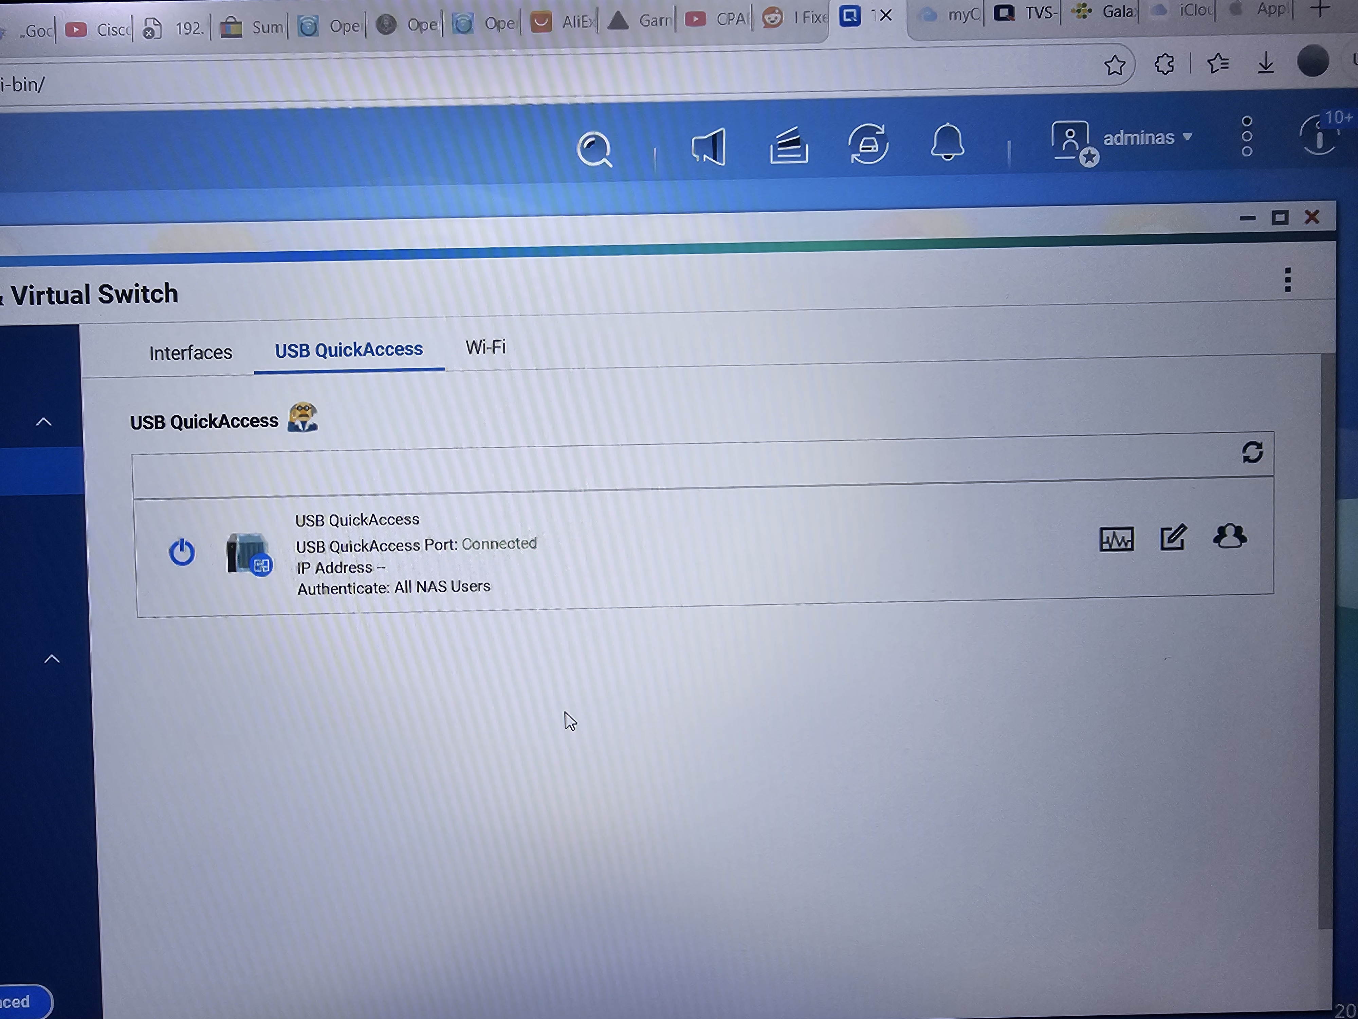Select the USB QuickAccess tab
This screenshot has height=1019, width=1358.
click(349, 350)
